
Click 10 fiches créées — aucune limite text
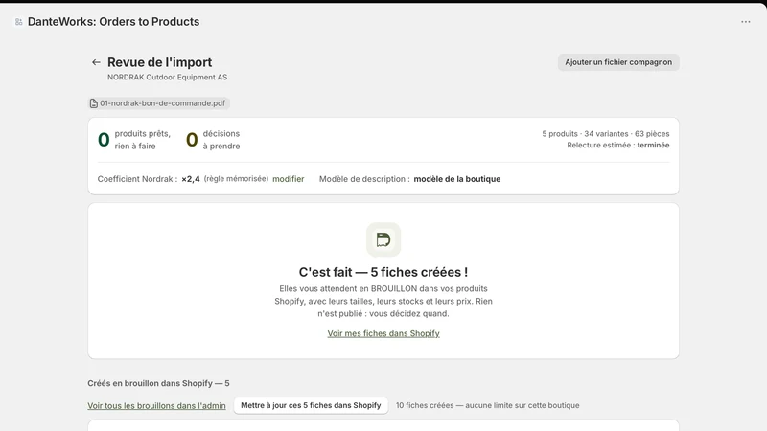[488, 405]
